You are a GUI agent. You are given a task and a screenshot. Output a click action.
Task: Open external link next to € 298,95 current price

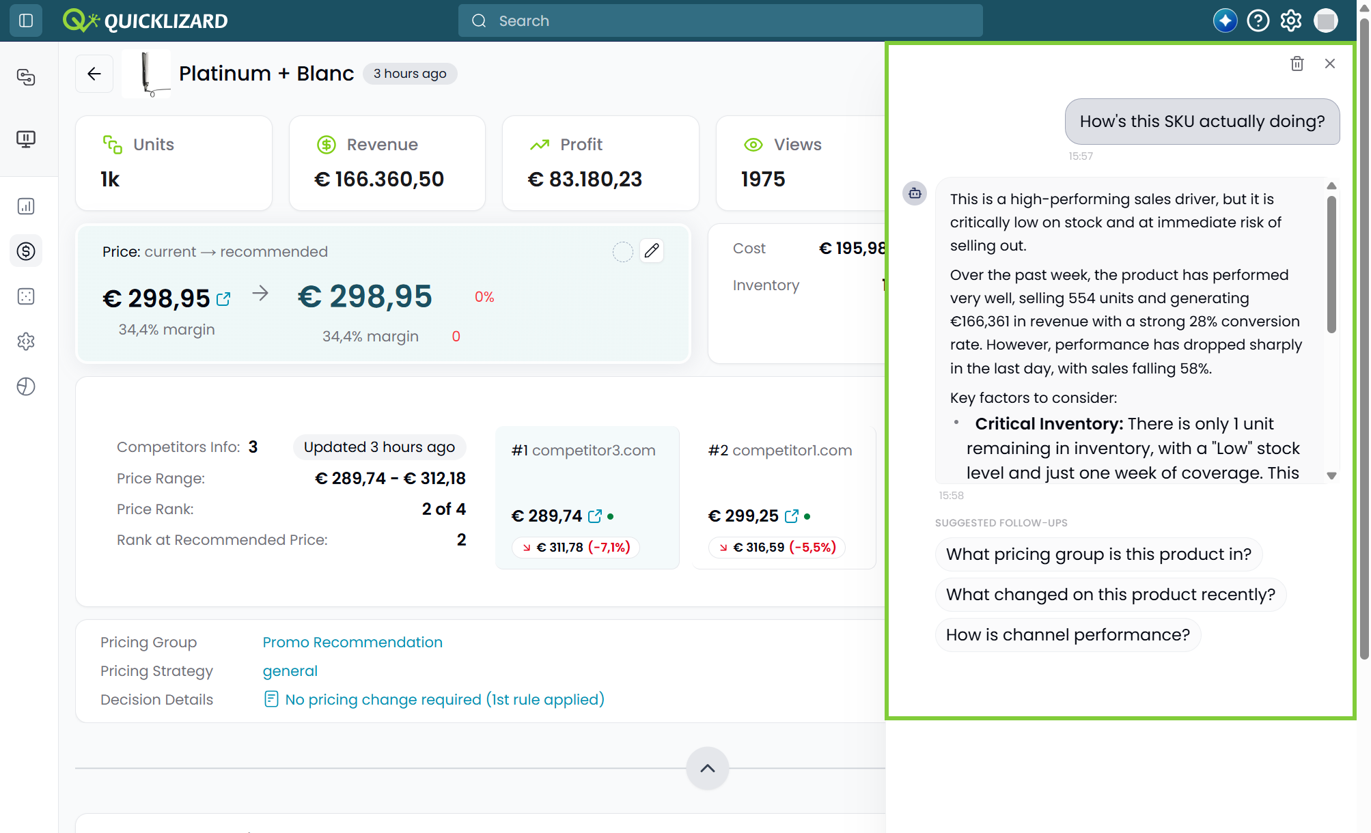pos(223,299)
